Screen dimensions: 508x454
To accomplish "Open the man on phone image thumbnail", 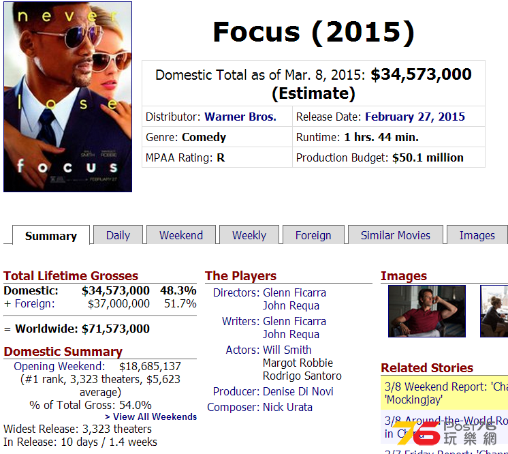I will point(427,311).
